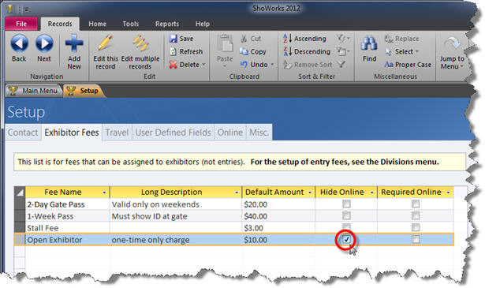Click the Select cursor icon

coord(389,51)
